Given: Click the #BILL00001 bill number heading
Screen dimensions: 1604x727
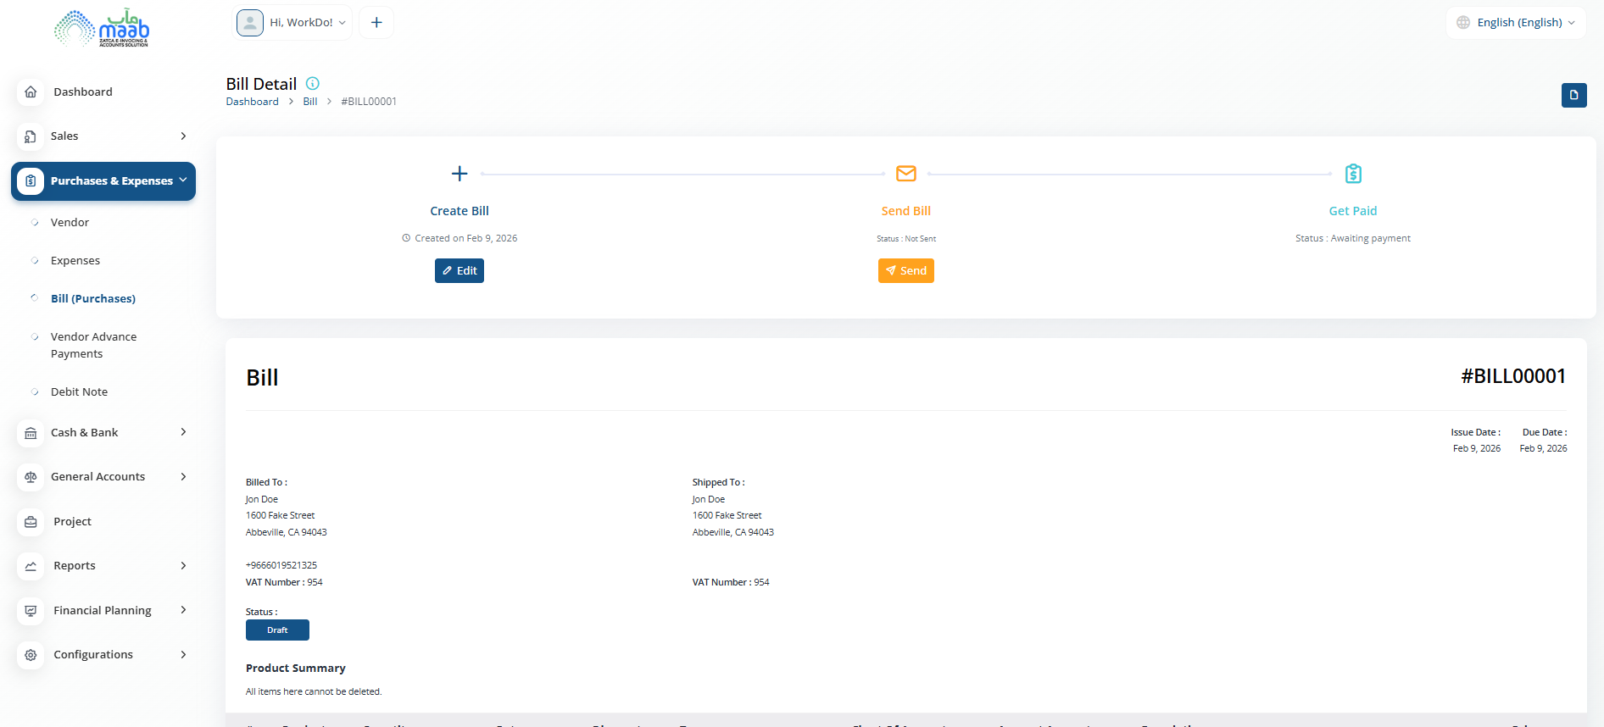Looking at the screenshot, I should [x=1513, y=376].
